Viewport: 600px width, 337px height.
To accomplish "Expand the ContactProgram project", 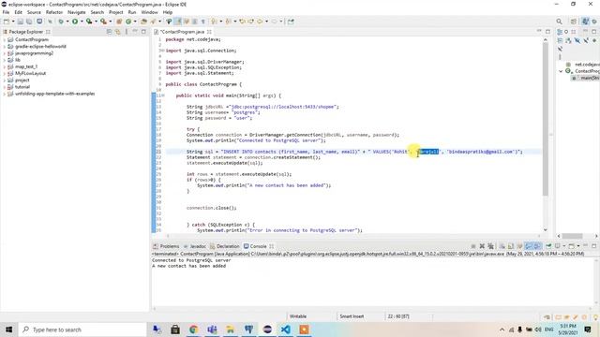I will [4, 39].
